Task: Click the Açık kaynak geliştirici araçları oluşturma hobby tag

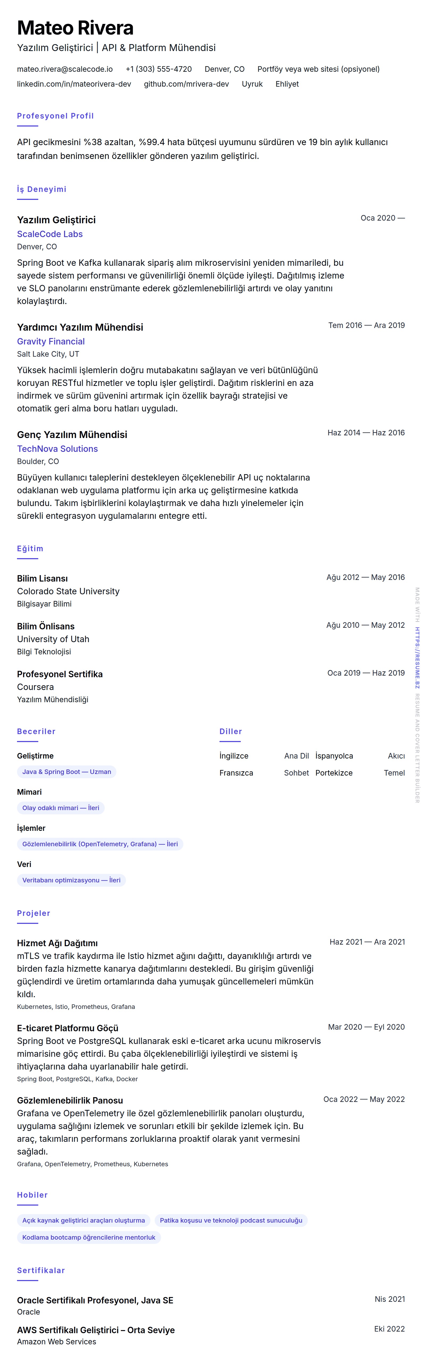Action: point(84,1220)
